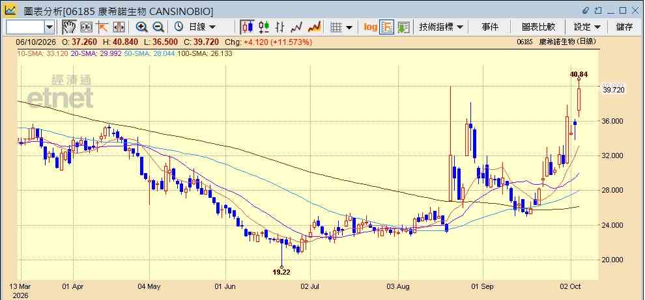Click the paperclip attach icon in title bar
The width and height of the screenshot is (645, 300).
point(586,10)
